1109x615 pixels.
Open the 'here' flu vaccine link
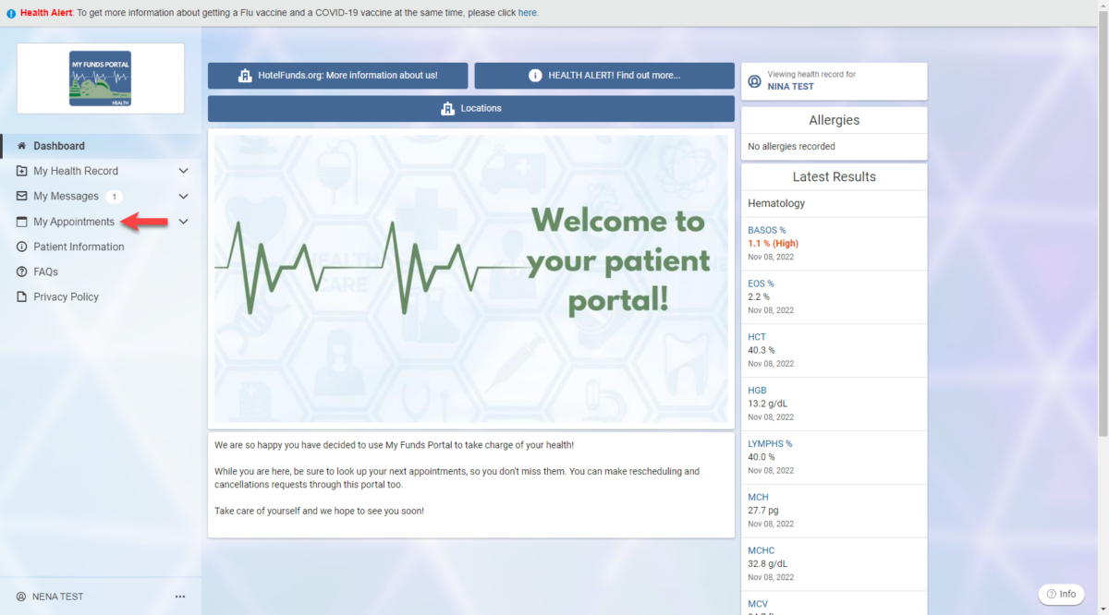pyautogui.click(x=528, y=13)
